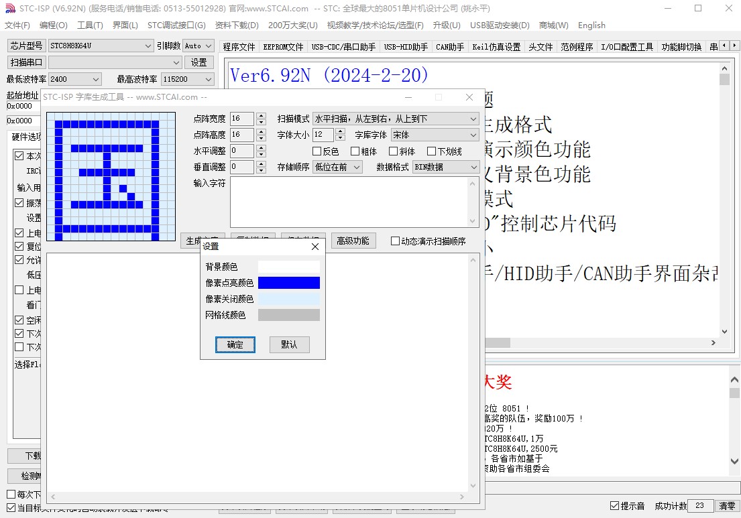Viewport: 741px width, 518px height.
Task: Click the 点阵宽度 value field
Action: click(242, 119)
